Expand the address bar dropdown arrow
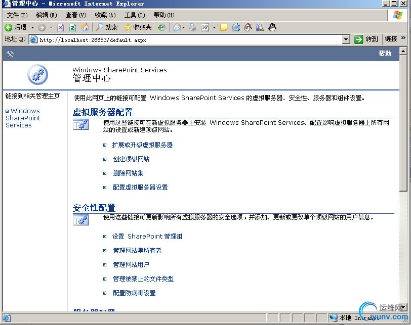 pos(346,40)
